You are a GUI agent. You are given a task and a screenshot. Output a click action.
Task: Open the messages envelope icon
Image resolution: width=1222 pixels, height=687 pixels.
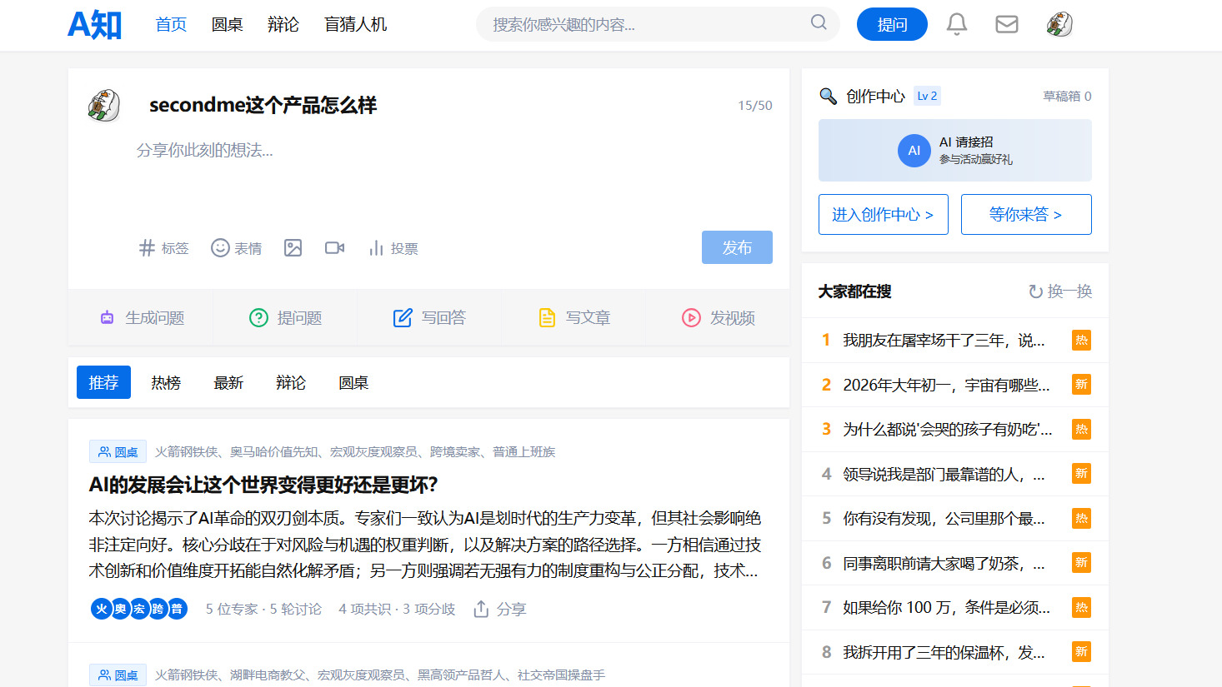(x=1007, y=24)
